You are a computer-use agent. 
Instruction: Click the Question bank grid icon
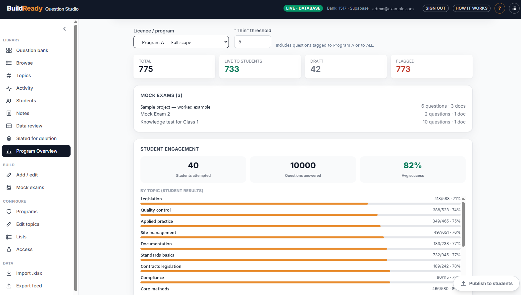pos(9,50)
